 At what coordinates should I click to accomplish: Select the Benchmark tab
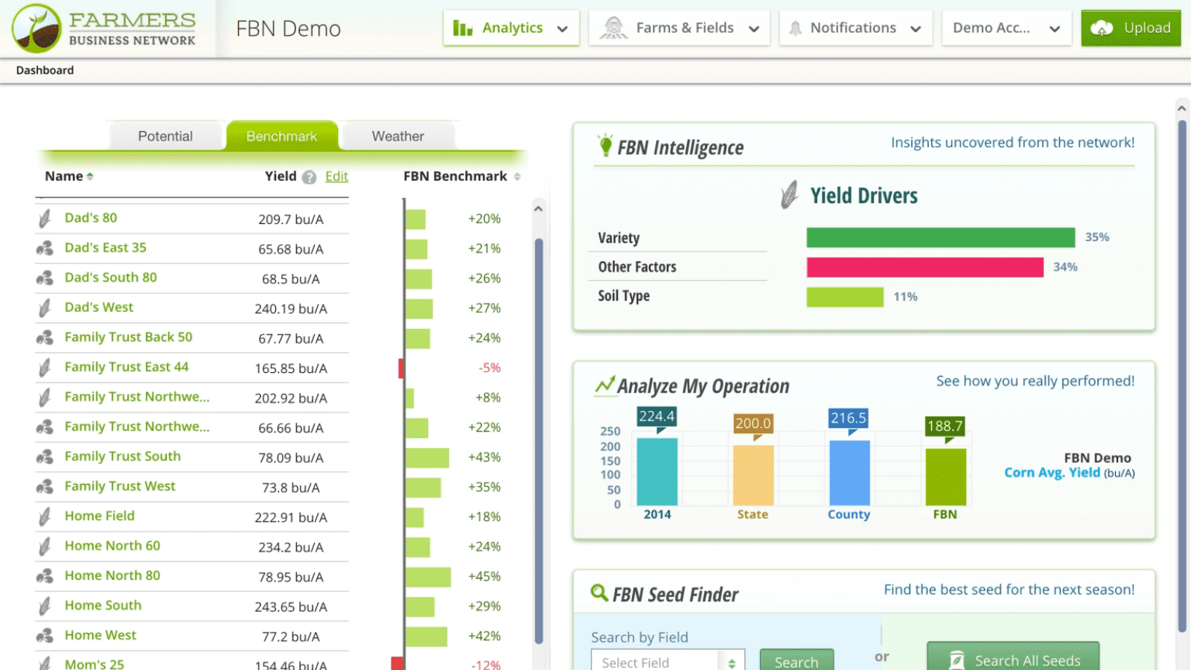[282, 136]
